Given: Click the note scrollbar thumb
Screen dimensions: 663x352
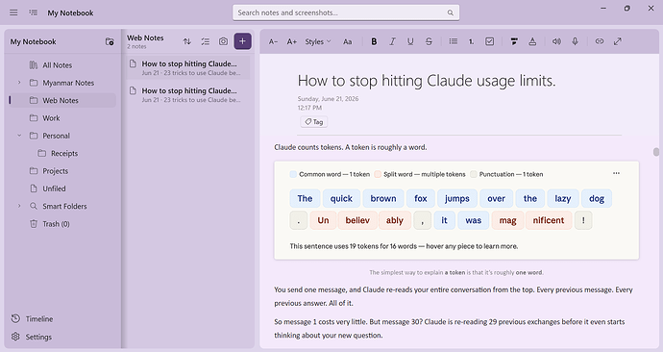Looking at the screenshot, I should pyautogui.click(x=656, y=152).
